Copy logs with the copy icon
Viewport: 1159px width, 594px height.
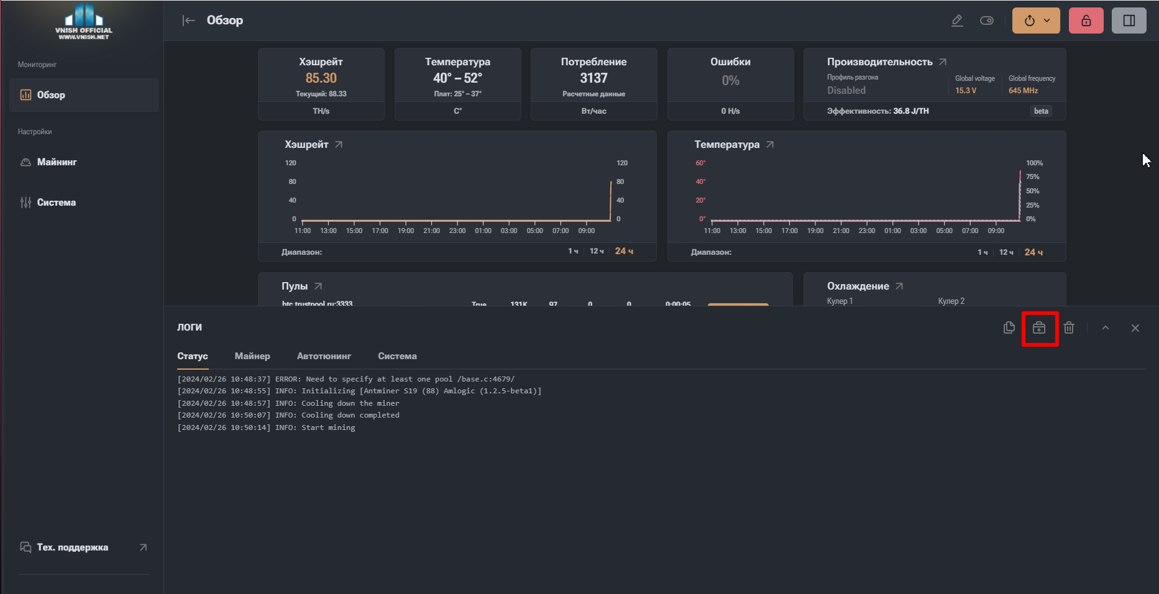point(1009,327)
